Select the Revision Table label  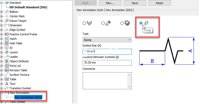(x=18, y=70)
